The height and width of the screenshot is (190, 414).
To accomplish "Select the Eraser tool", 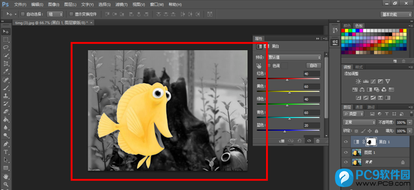I will [x=6, y=112].
